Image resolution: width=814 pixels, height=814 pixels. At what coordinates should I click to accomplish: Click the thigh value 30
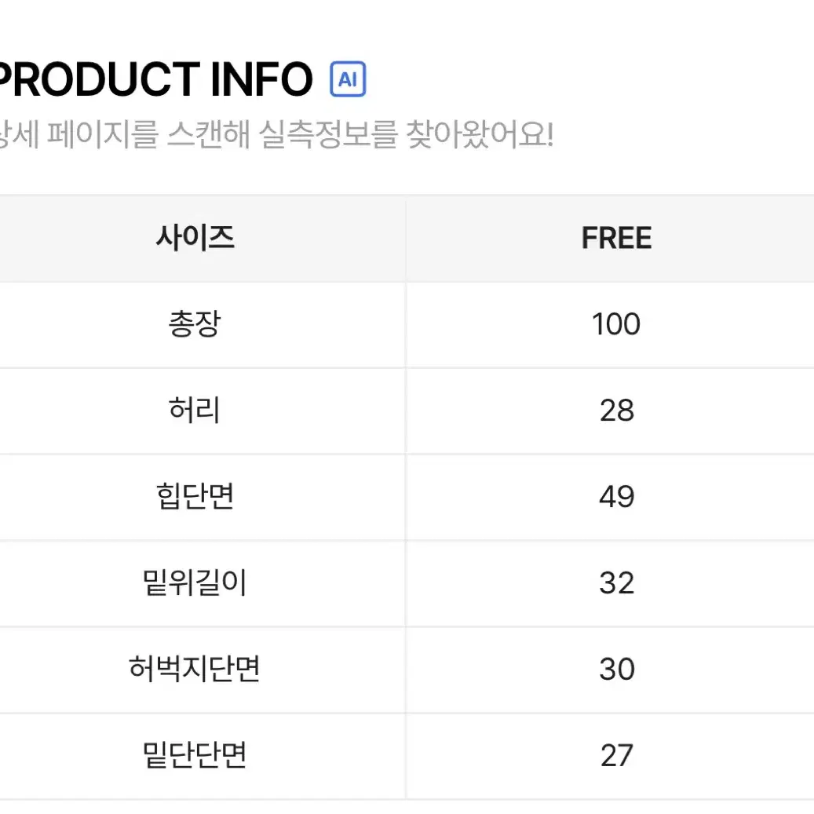tap(617, 669)
